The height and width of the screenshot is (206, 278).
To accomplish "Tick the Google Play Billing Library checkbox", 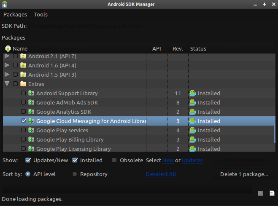I will (23, 139).
